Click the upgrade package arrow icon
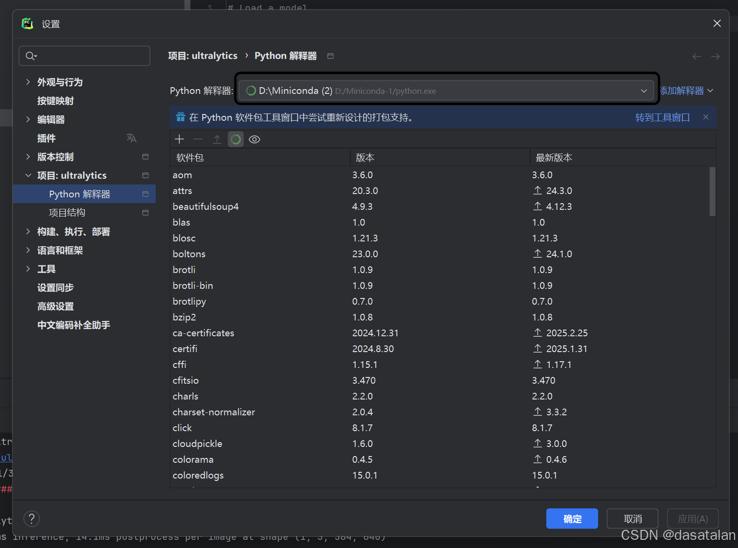The width and height of the screenshot is (738, 548). pos(217,139)
